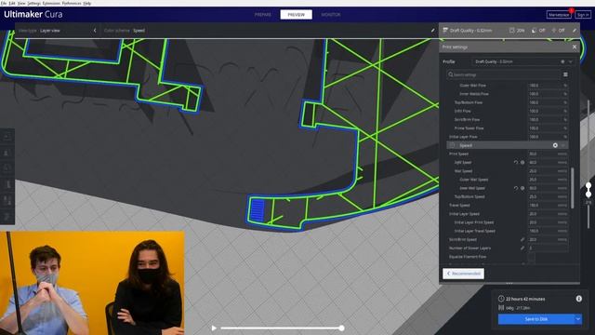Screen dimensions: 595x335
Task: Toggle the Equalize Filament Flow checkbox
Action: tap(531, 257)
